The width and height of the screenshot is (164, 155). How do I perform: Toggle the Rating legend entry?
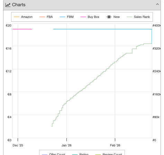click(x=80, y=154)
